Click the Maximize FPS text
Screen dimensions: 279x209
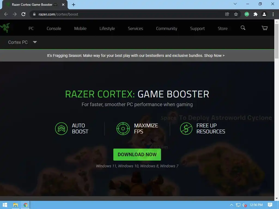point(146,128)
